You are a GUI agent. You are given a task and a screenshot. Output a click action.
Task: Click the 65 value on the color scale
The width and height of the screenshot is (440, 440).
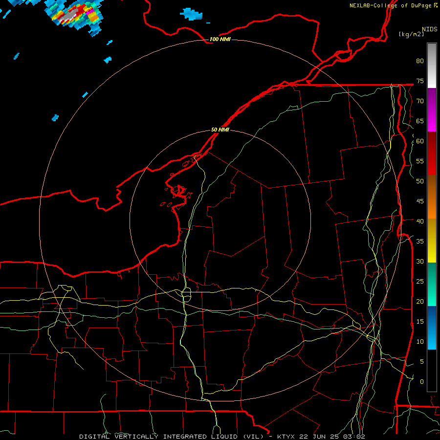(x=420, y=121)
